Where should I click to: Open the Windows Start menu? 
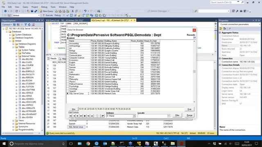(x=4, y=143)
